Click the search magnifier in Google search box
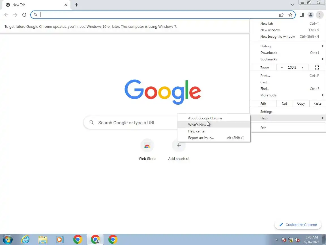 tap(91, 122)
